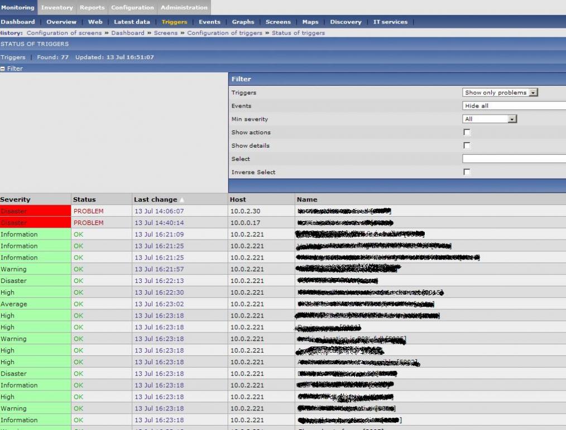The height and width of the screenshot is (430, 566).
Task: Tick the Inverse Select checkbox
Action: [x=467, y=172]
